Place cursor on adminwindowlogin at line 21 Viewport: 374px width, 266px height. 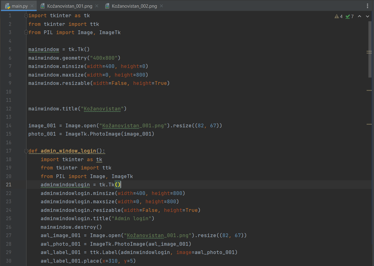[x=65, y=185]
